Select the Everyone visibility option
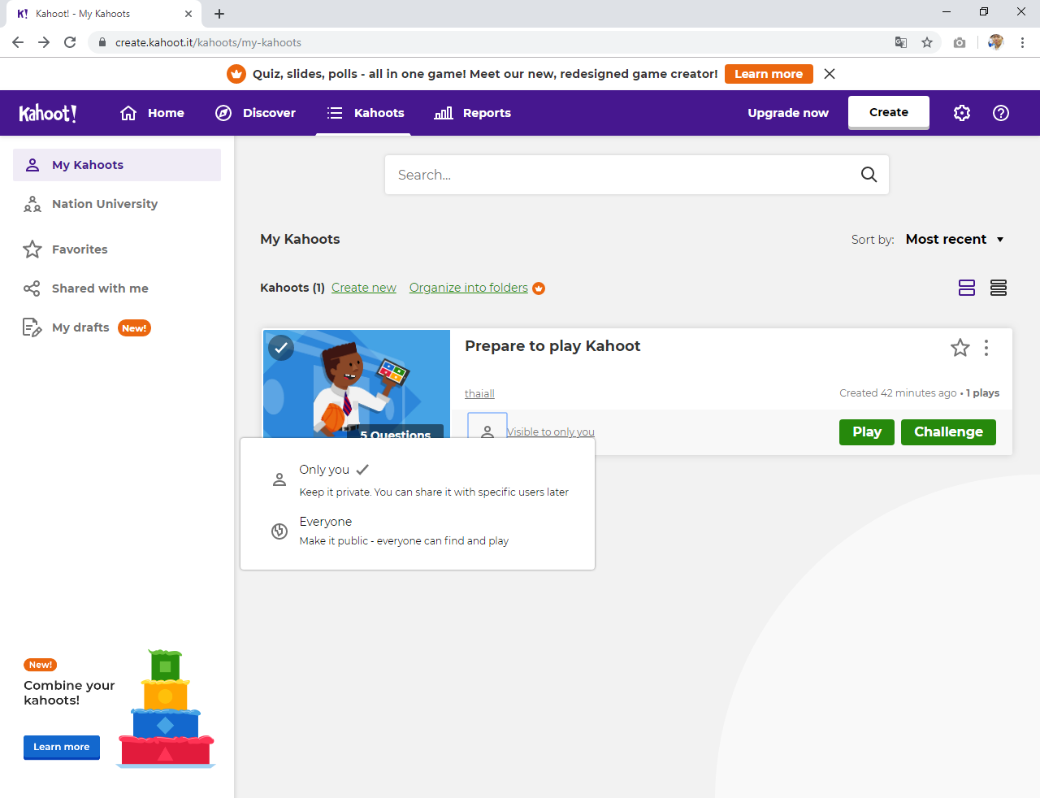 tap(326, 522)
